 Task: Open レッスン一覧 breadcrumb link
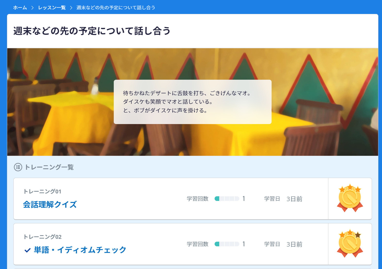[52, 8]
